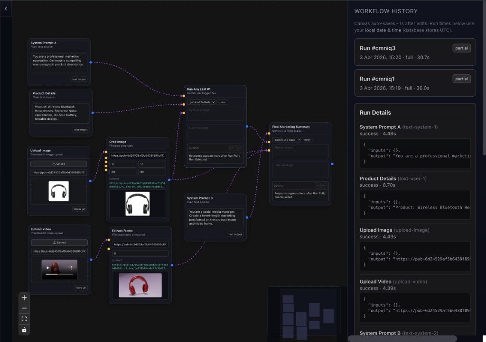Click System Prompt A JSON output block
The width and height of the screenshot is (486, 342).
(415, 153)
